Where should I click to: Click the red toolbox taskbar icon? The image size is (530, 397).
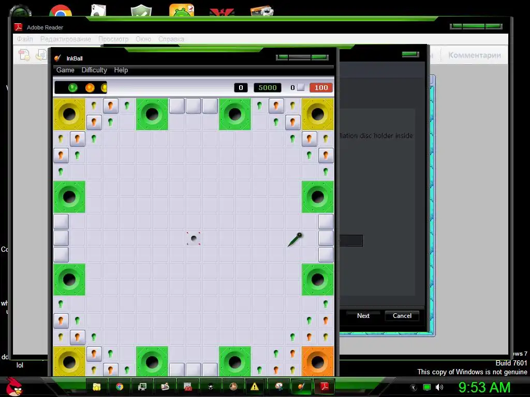pyautogui.click(x=187, y=387)
